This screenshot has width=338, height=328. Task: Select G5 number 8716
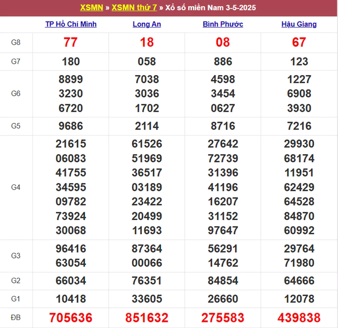coord(223,126)
